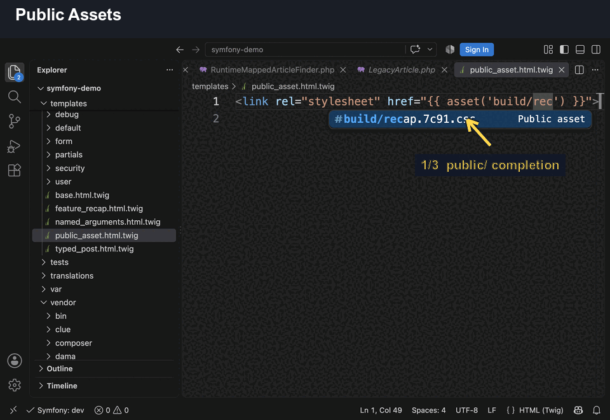The width and height of the screenshot is (610, 420).
Task: Select public_asset.html.twig in Explorer tree
Action: [x=104, y=235]
